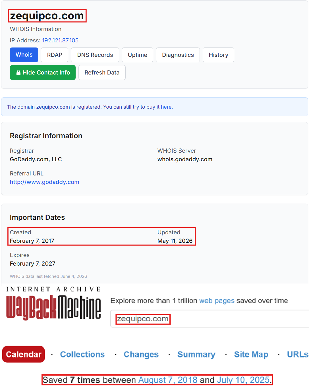Click the 'WHOIS data last fetched' note
Image resolution: width=309 pixels, height=389 pixels.
pos(48,276)
